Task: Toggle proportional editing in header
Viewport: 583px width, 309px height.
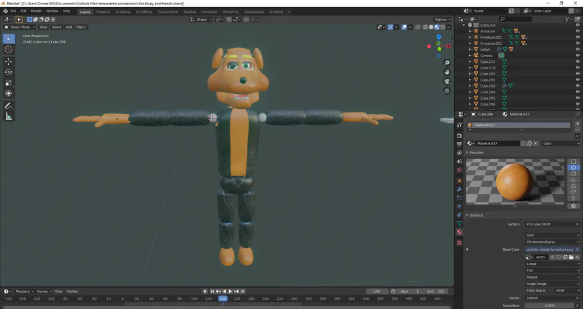Action: (246, 19)
